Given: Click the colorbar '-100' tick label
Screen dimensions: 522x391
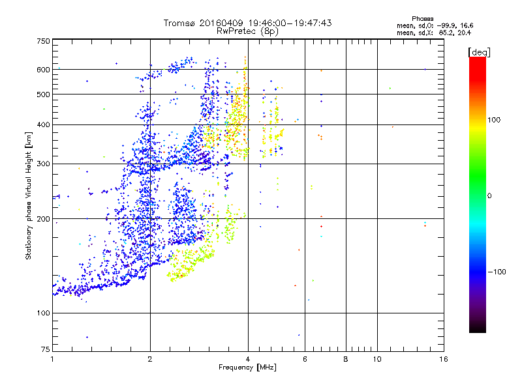Looking at the screenshot, I should [x=497, y=272].
